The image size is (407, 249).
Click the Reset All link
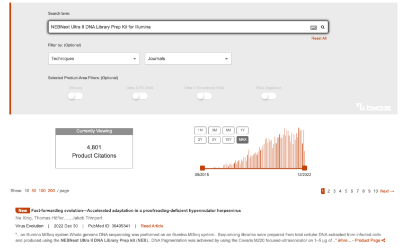(318, 38)
